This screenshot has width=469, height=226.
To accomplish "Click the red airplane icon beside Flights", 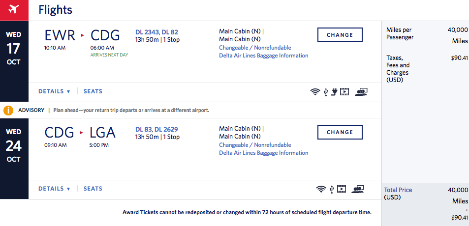I will coord(14,10).
